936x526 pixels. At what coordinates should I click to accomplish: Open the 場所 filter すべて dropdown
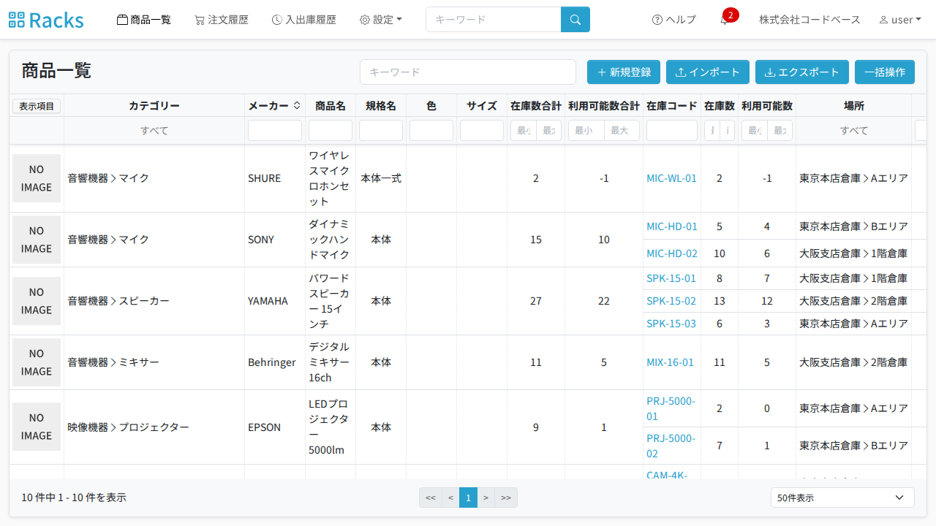pos(854,131)
